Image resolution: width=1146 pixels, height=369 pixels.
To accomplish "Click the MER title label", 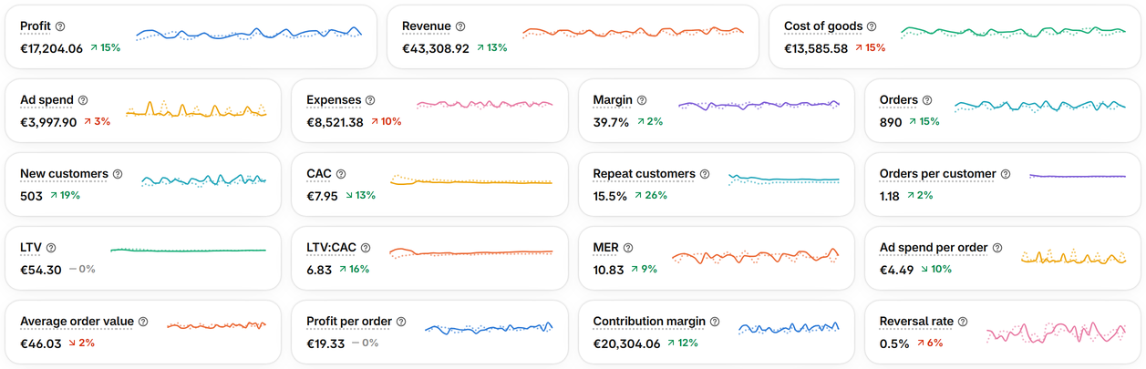I will point(605,248).
